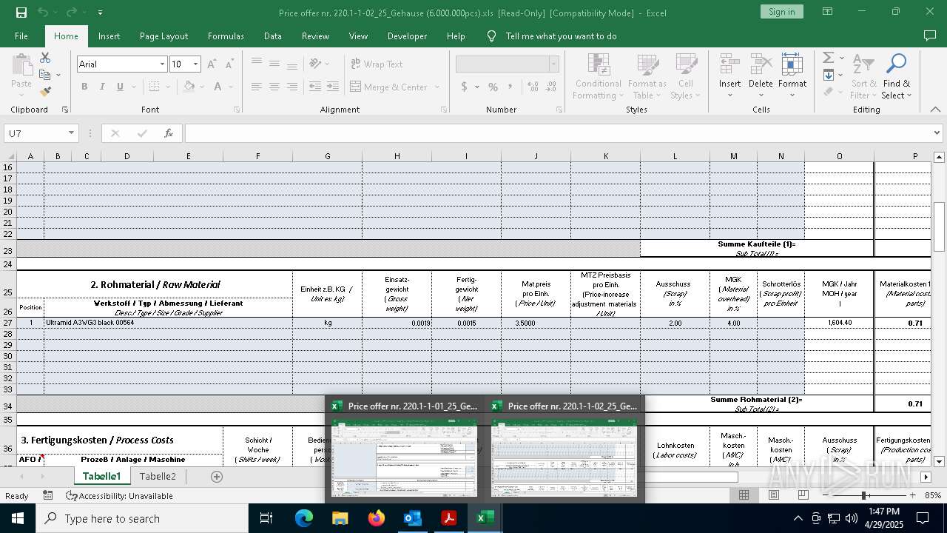Click Insert cells button
Screen dimensions: 947x533
[729, 76]
